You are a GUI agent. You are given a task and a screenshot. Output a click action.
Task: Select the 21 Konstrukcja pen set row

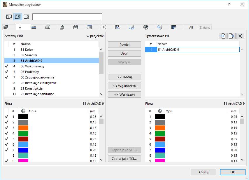52,88
